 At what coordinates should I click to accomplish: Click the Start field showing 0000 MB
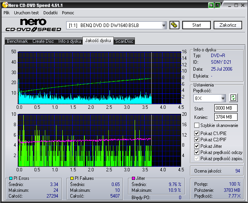pos(226,108)
